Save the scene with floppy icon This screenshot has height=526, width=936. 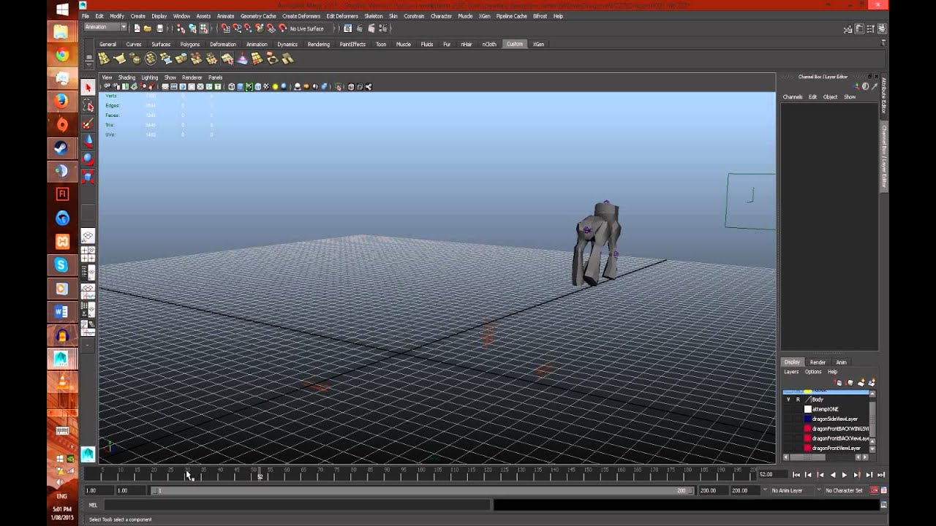[159, 28]
